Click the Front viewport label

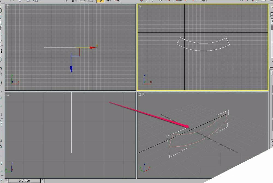point(140,6)
